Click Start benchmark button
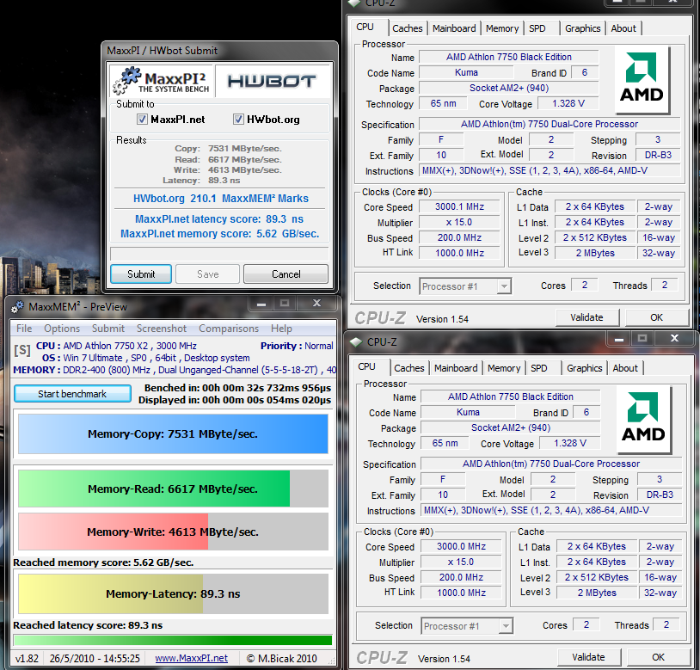The image size is (700, 670). click(x=72, y=394)
